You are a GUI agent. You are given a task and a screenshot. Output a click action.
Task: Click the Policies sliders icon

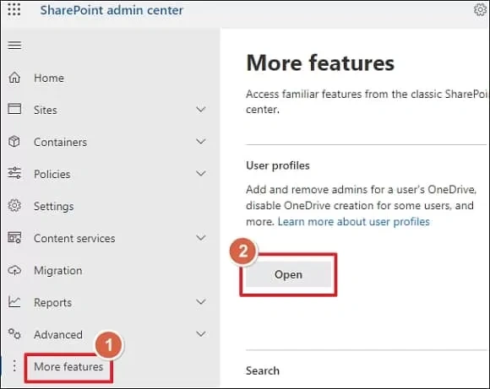point(14,173)
